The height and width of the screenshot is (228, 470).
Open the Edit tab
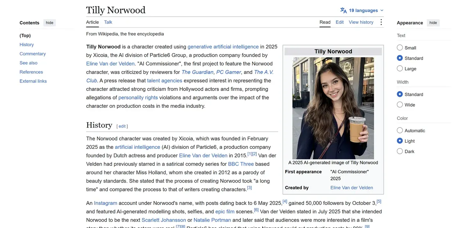click(x=340, y=22)
